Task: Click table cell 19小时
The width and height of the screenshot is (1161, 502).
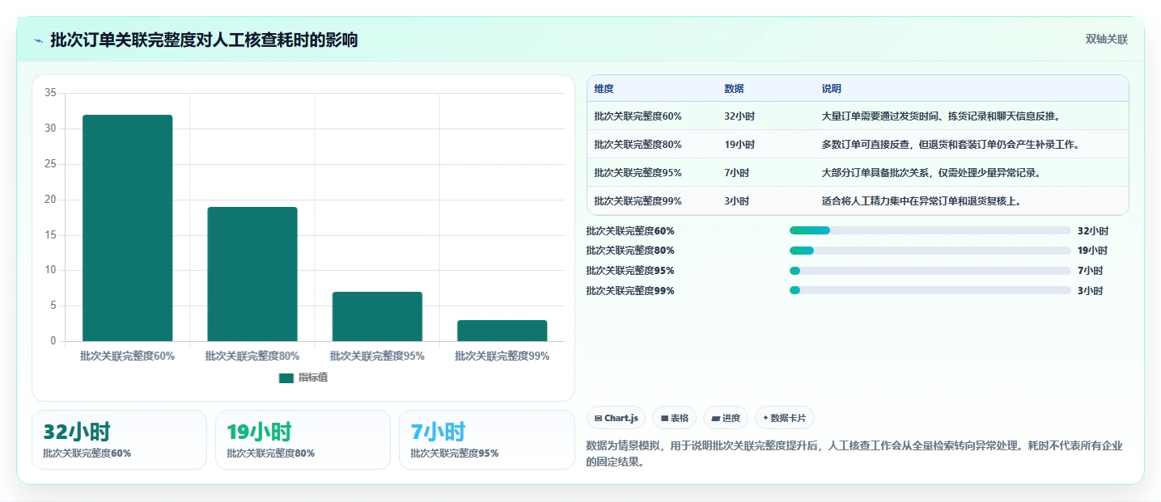Action: 739,145
